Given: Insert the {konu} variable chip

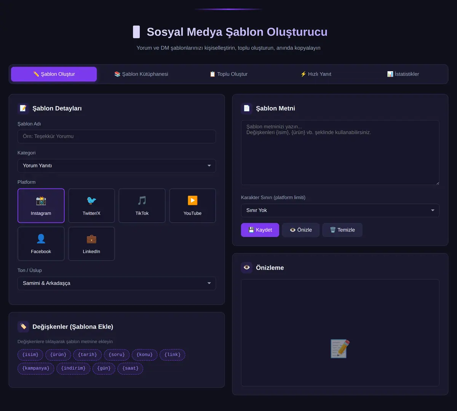Looking at the screenshot, I should [x=145, y=355].
